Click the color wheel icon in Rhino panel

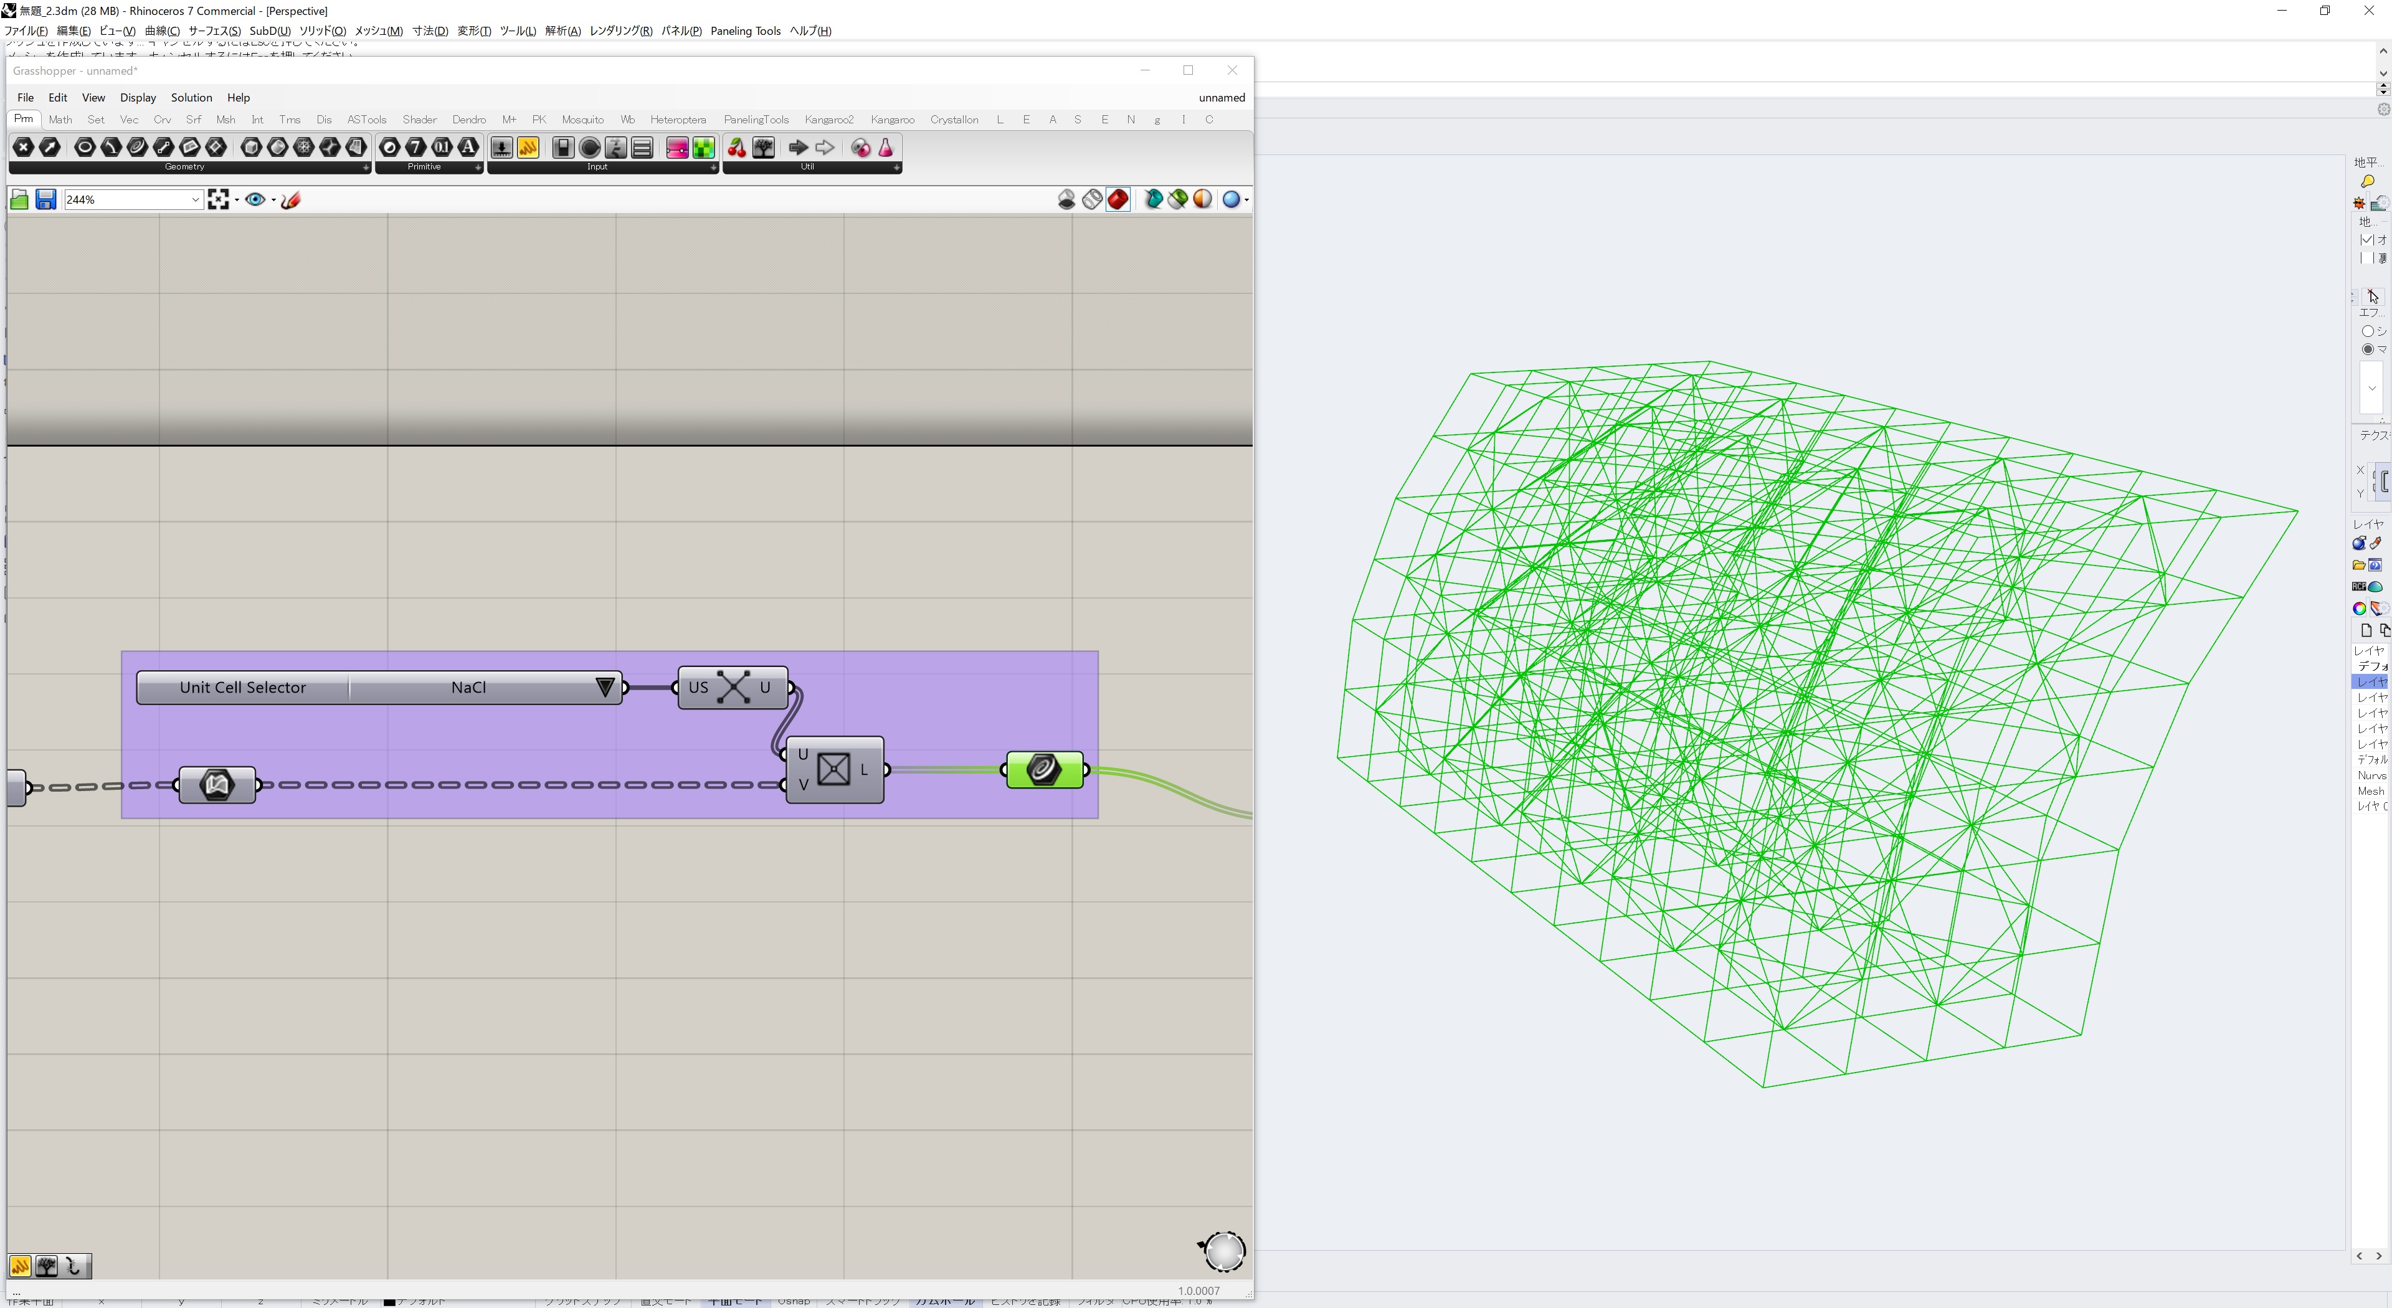pyautogui.click(x=2358, y=609)
